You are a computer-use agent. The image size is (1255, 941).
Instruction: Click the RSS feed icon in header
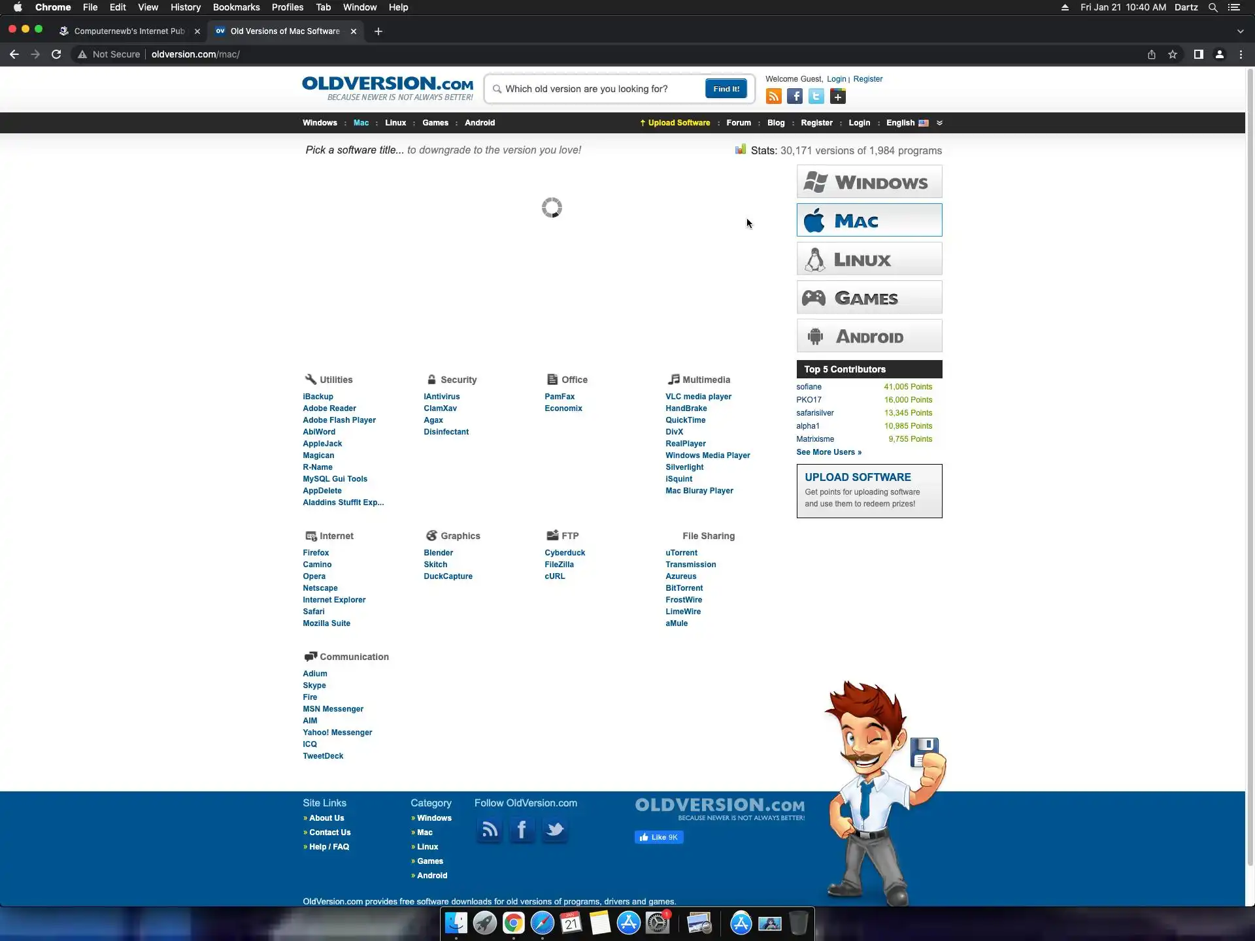pyautogui.click(x=773, y=97)
